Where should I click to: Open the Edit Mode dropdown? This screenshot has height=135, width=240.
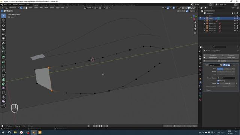pos(13,7)
